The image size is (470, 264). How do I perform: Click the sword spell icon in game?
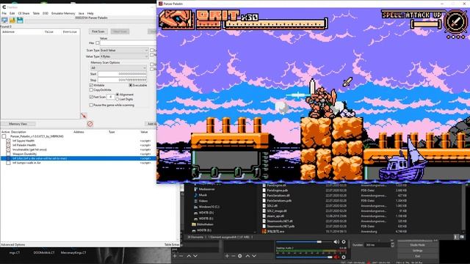coord(455,21)
